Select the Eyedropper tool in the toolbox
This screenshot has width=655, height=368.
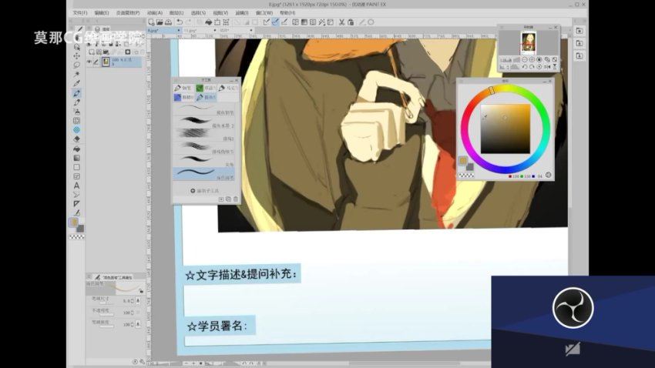coord(76,83)
